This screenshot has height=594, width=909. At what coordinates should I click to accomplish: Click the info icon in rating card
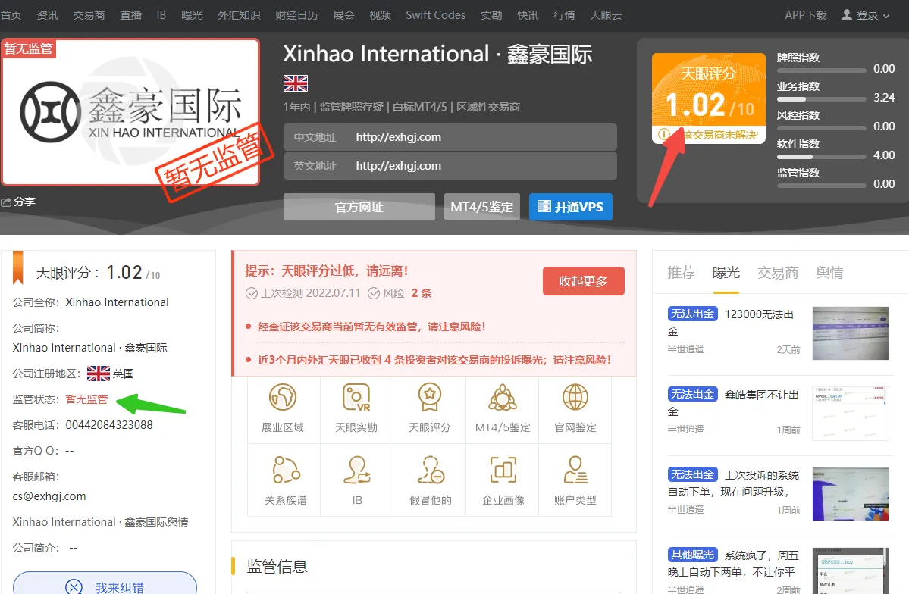(664, 134)
